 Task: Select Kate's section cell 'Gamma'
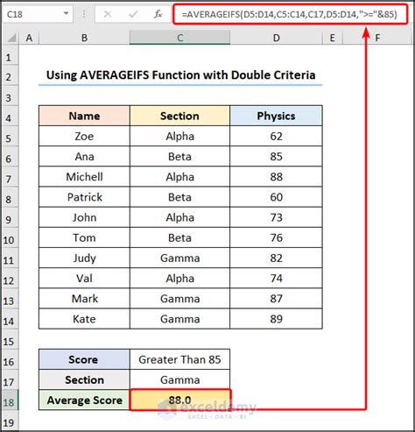tap(179, 319)
